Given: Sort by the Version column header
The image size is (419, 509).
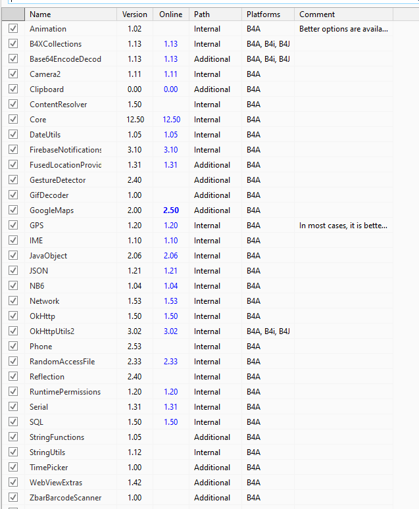Looking at the screenshot, I should click(135, 14).
